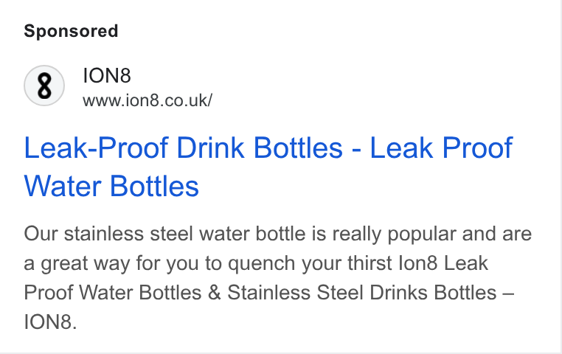The width and height of the screenshot is (562, 354).
Task: Click 'Stainless Steel Drinks Bottles' in description
Action: (x=361, y=293)
